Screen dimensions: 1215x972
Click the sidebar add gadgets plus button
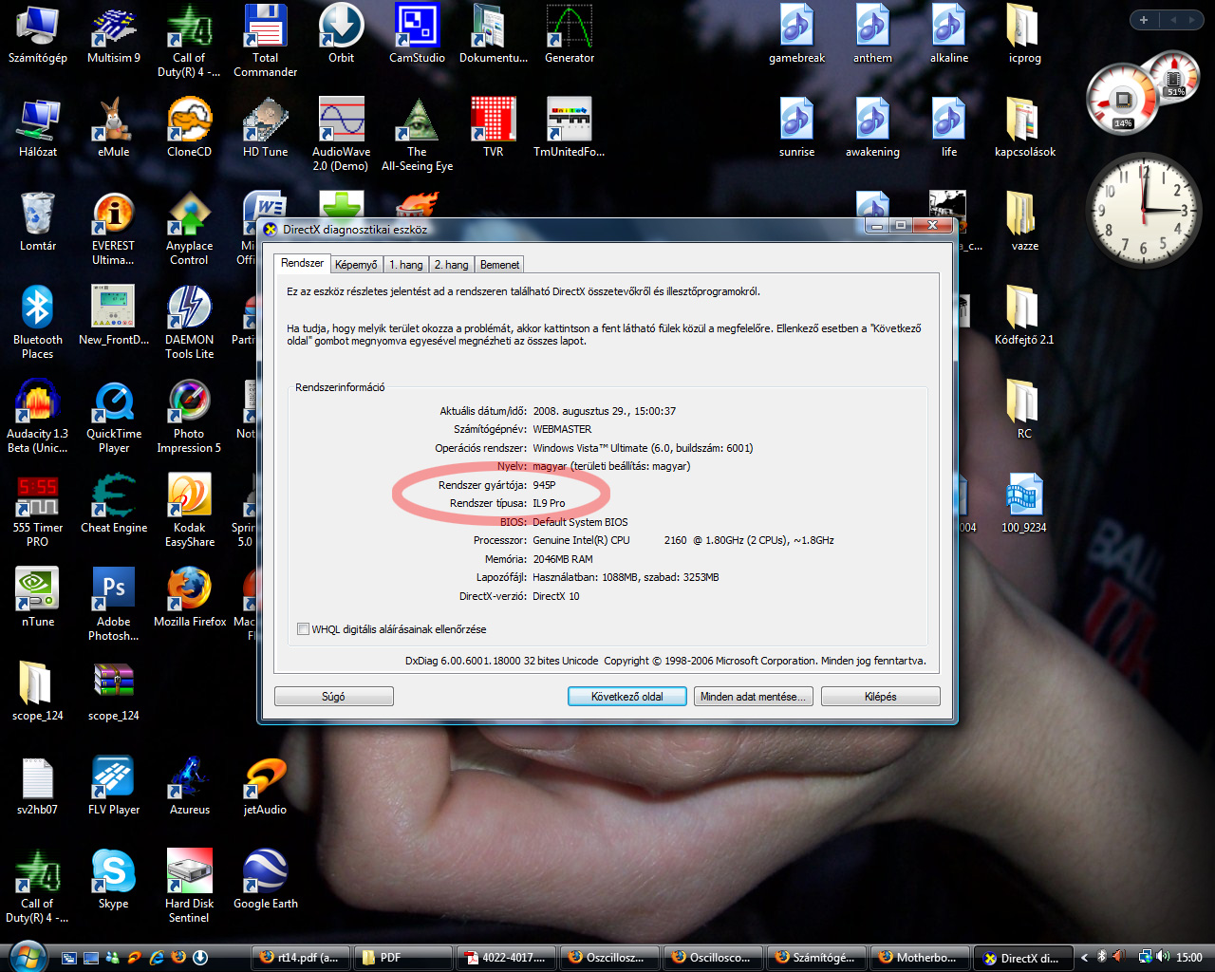[x=1144, y=20]
